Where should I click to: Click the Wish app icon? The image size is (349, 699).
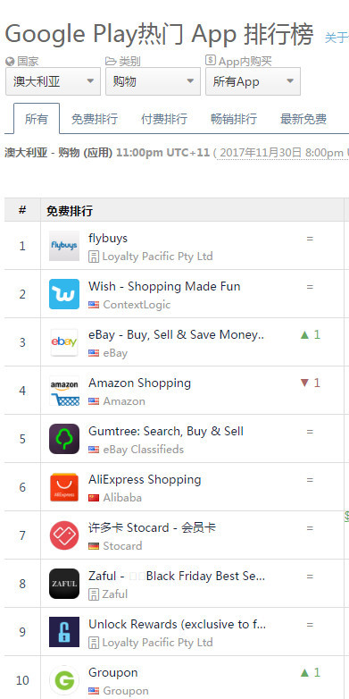point(64,294)
